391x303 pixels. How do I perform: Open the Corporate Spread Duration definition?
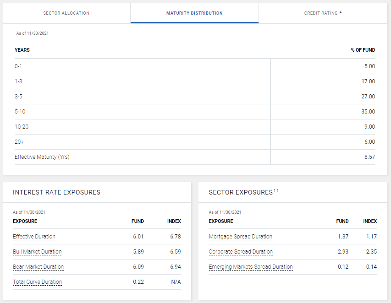click(x=241, y=252)
